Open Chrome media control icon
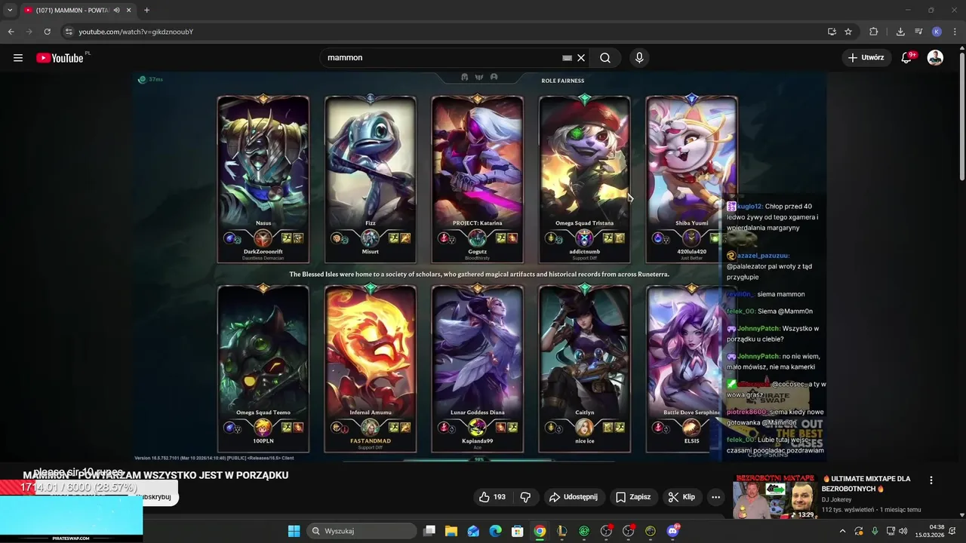This screenshot has height=543, width=966. coord(918,32)
